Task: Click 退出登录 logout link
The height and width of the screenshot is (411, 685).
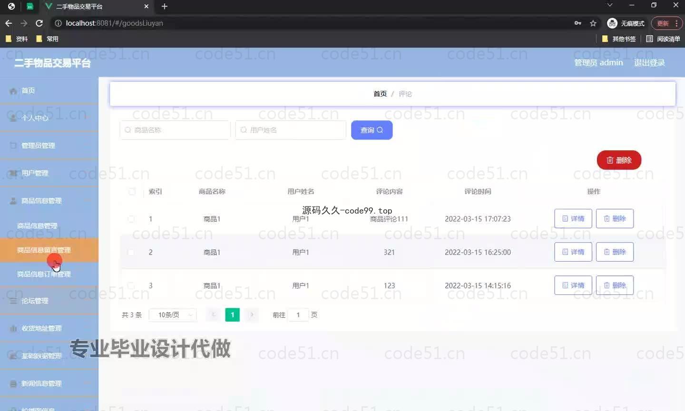Action: [649, 62]
